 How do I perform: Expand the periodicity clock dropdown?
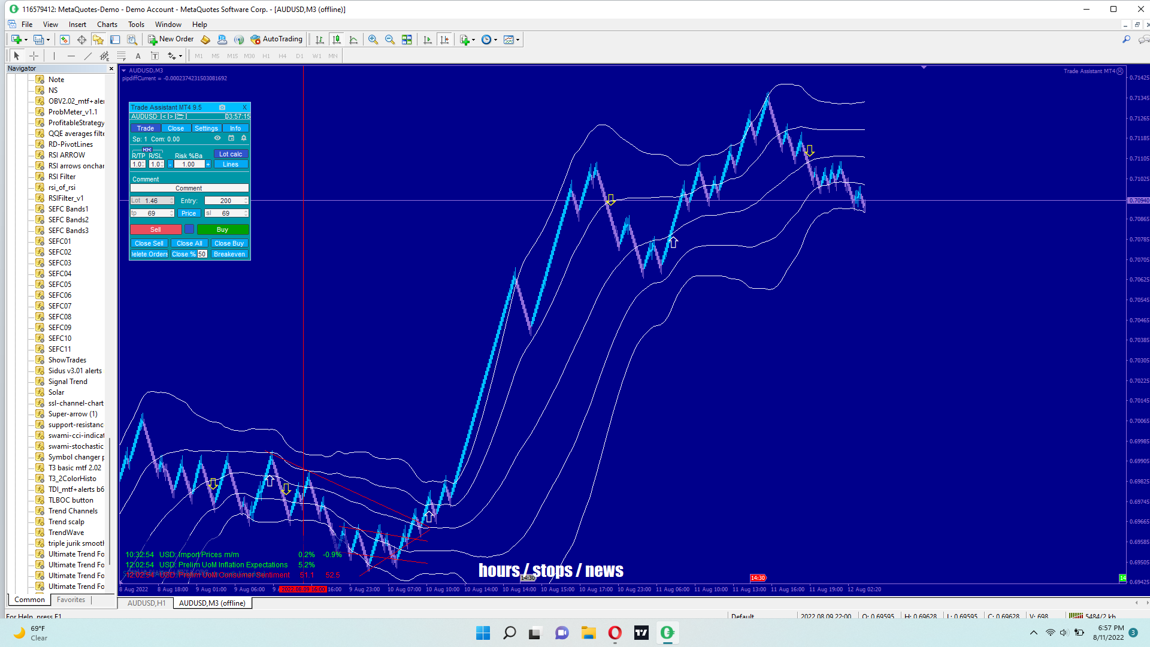tap(495, 40)
